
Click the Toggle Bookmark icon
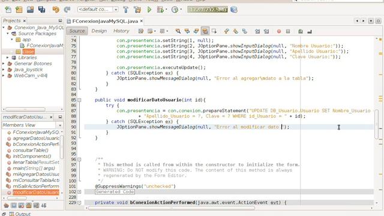click(245, 31)
